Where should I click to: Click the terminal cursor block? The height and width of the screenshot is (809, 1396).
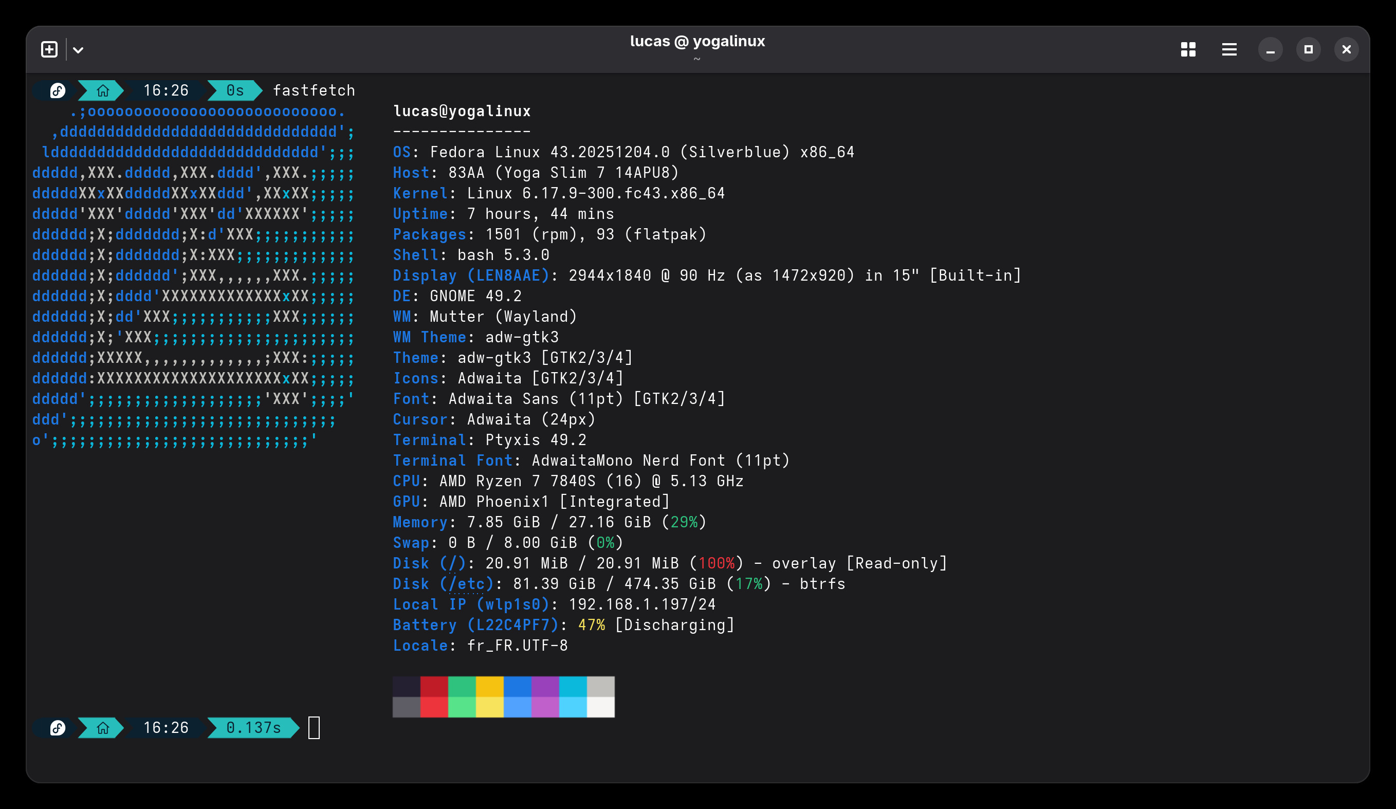coord(314,728)
